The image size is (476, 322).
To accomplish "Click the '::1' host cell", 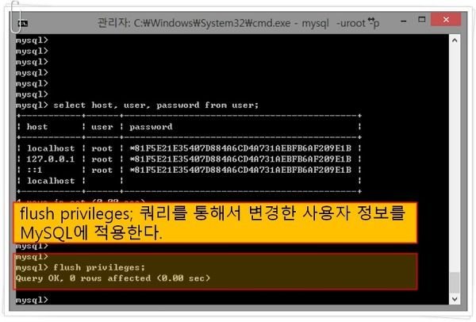I will 35,170.
